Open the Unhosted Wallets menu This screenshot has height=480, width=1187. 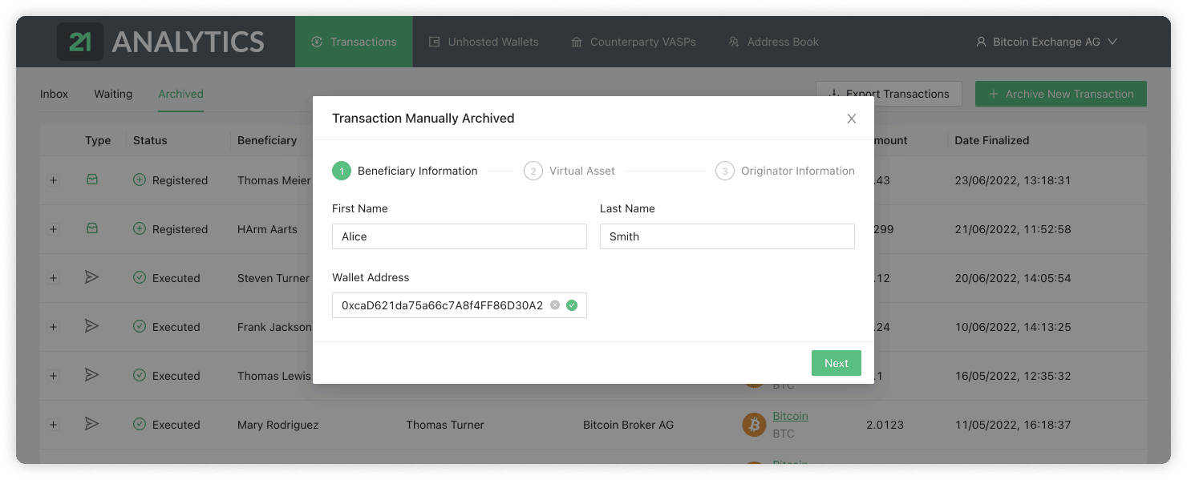click(484, 42)
